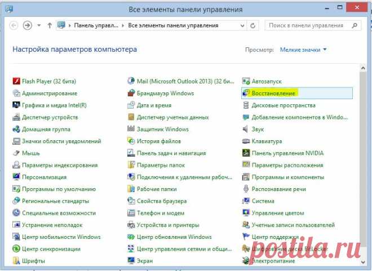Click the scrollbar up arrow
Image resolution: width=372 pixels, height=271 pixels.
coord(363,68)
